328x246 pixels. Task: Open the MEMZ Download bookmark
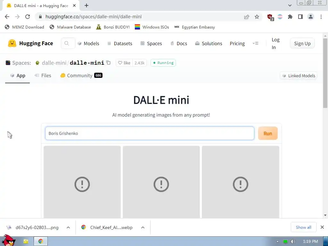tap(24, 27)
